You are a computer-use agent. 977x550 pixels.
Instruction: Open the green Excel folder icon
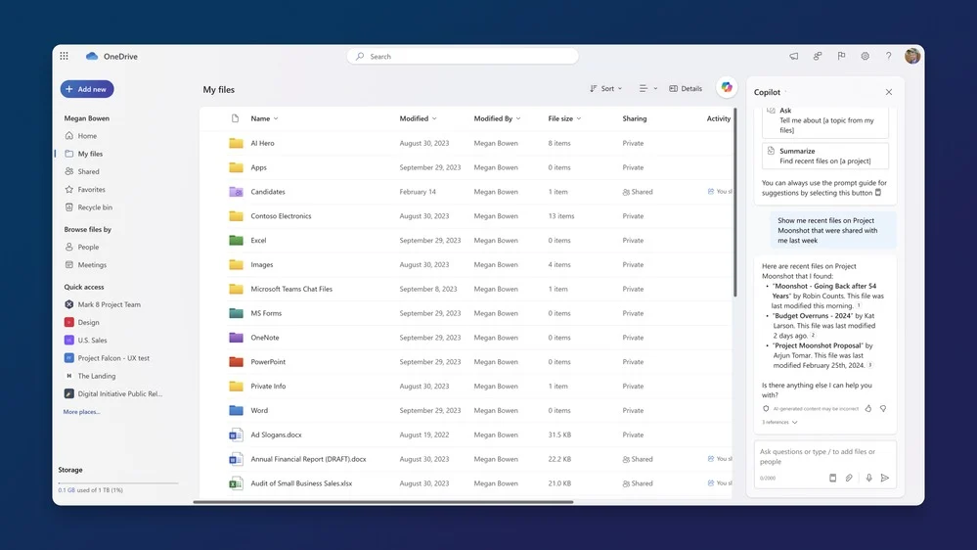click(x=236, y=240)
